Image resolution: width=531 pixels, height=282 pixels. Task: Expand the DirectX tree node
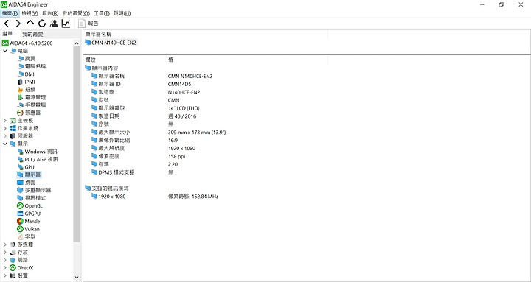point(5,268)
